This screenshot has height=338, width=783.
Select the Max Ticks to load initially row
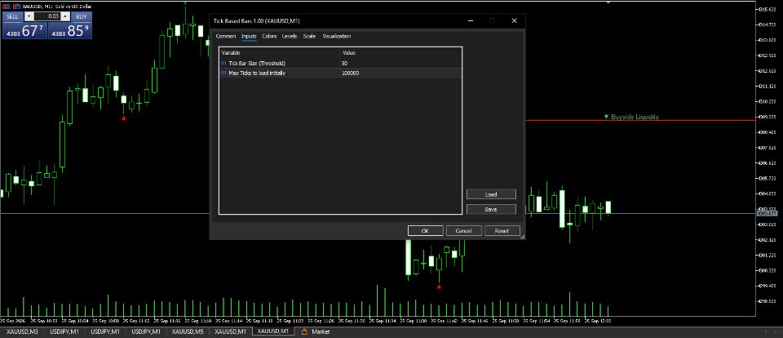point(341,73)
